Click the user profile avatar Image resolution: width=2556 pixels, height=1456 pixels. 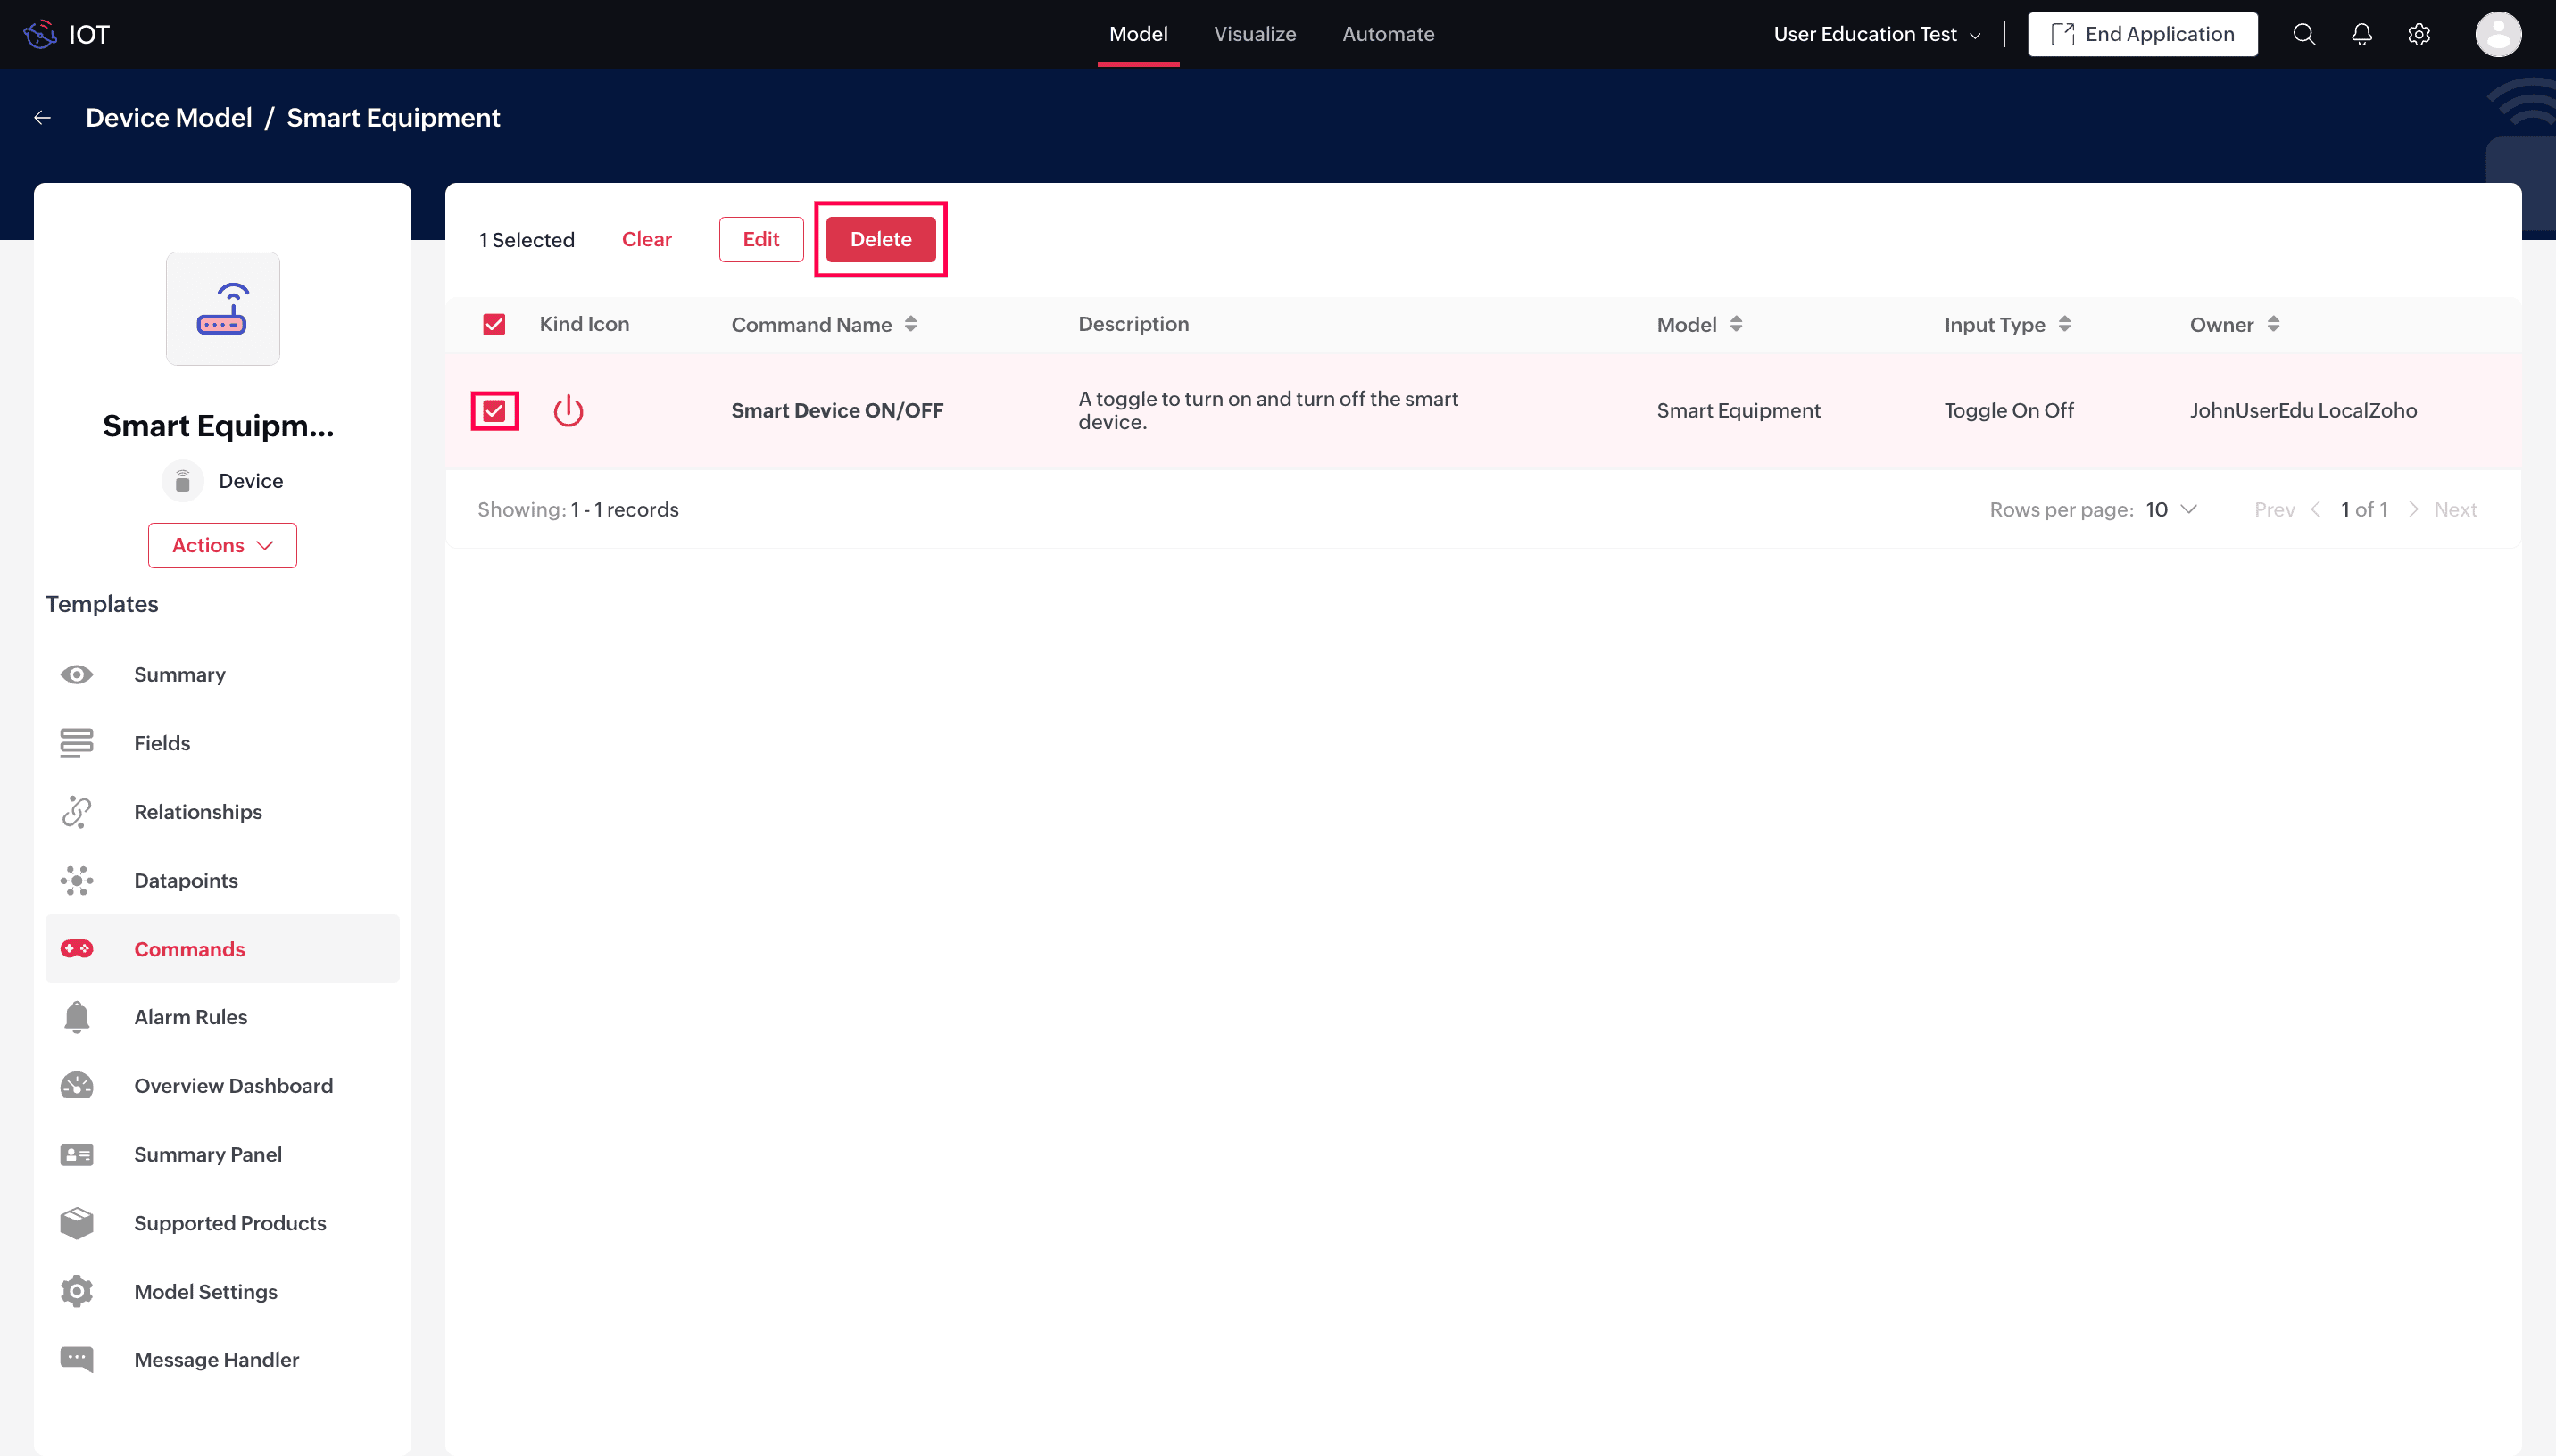(x=2497, y=34)
